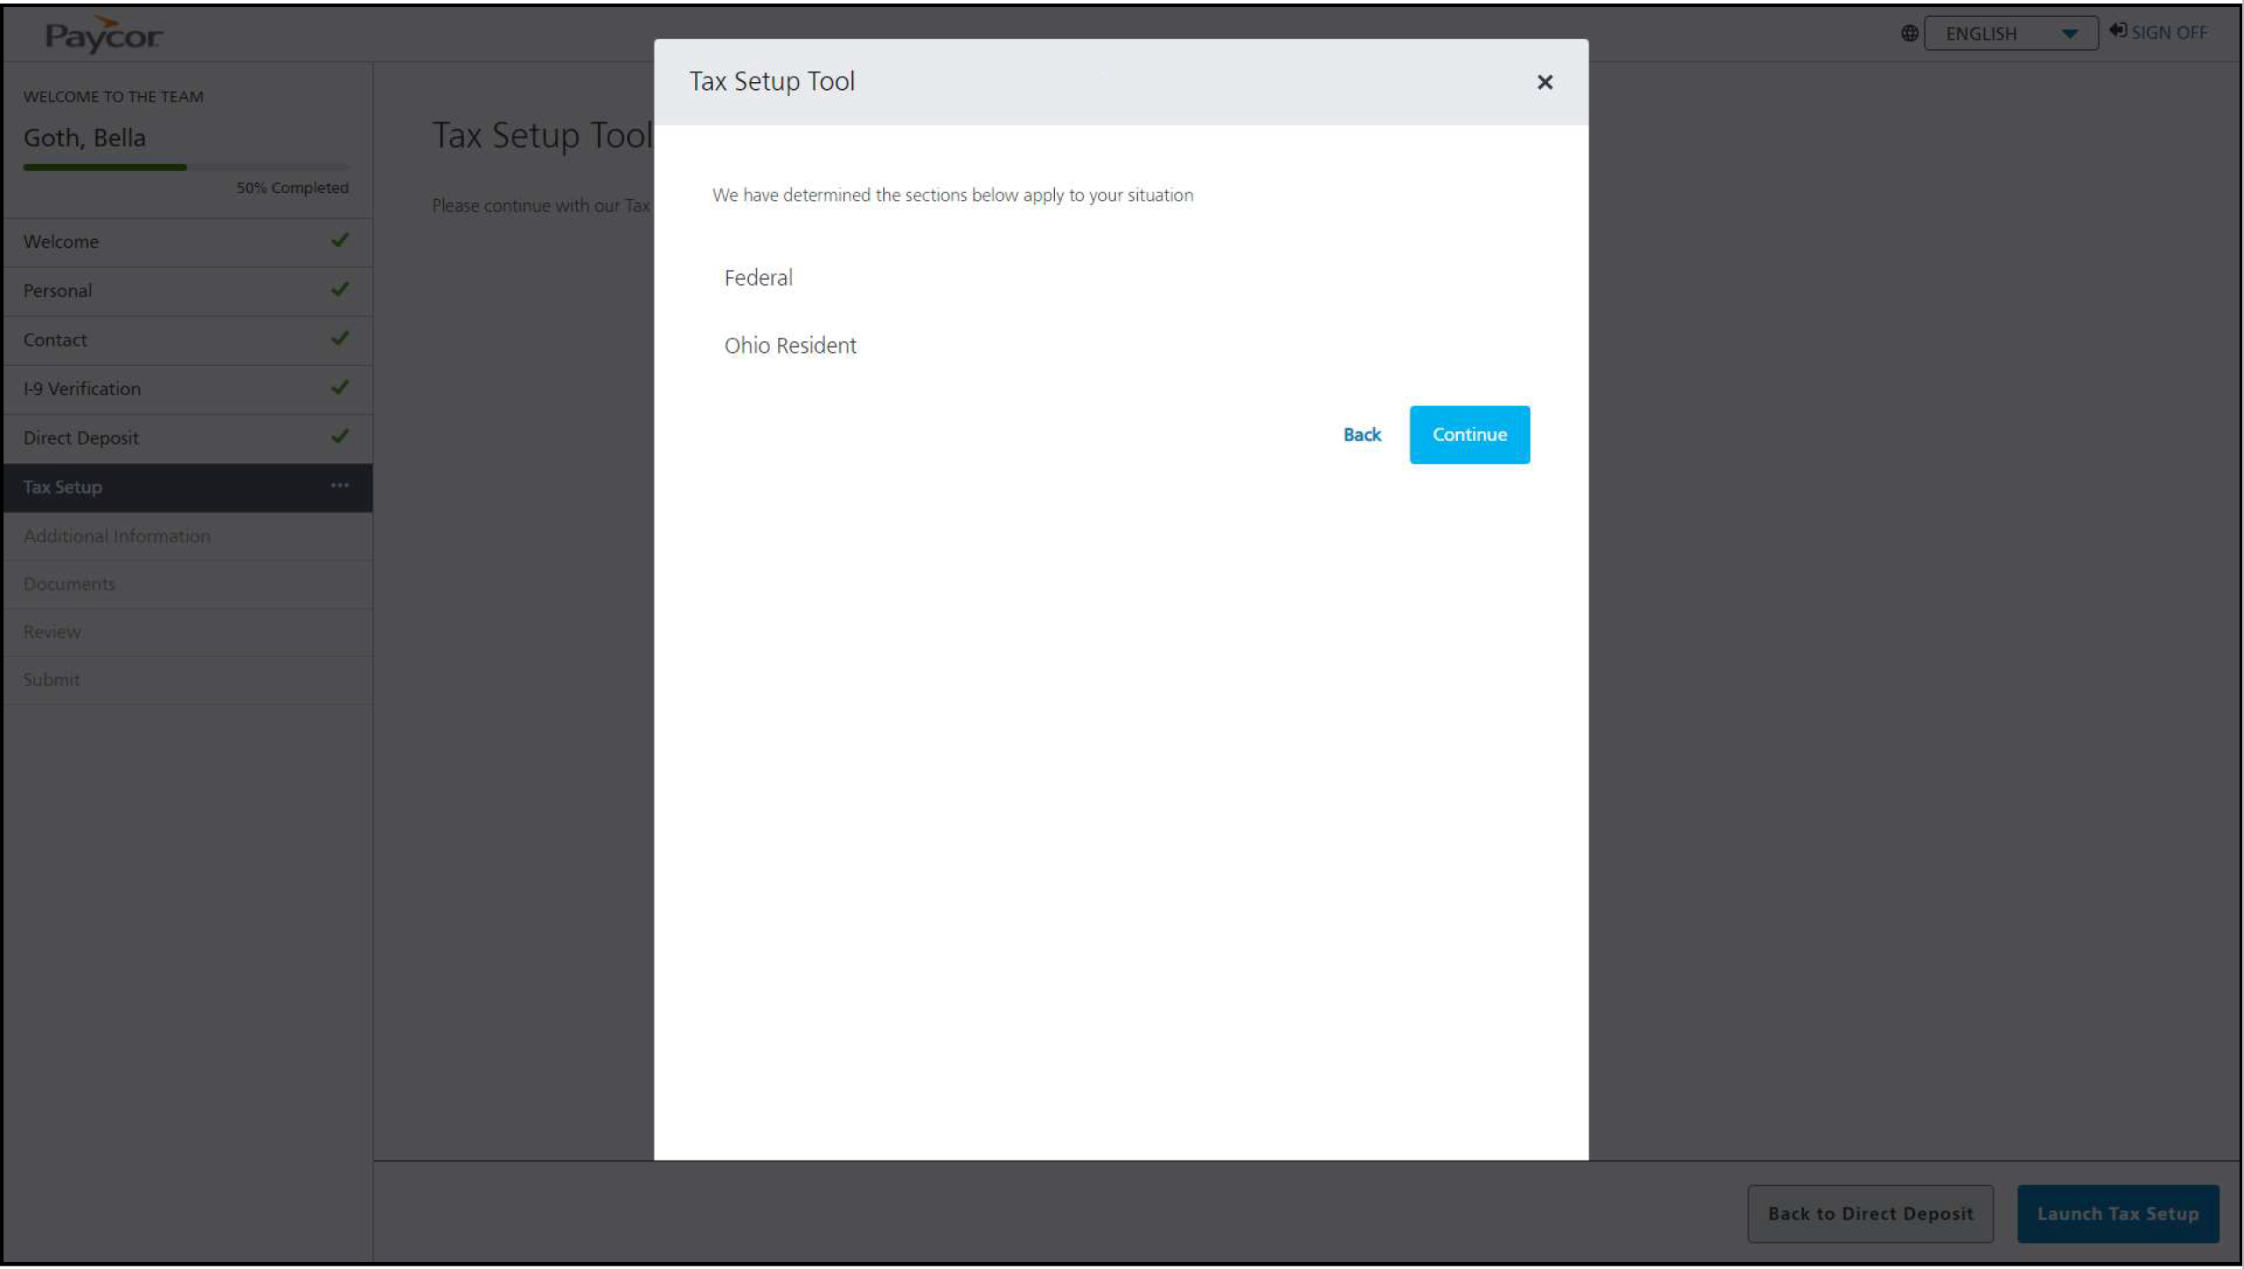The height and width of the screenshot is (1269, 2244).
Task: Click the Back link in dialog
Action: 1361,434
